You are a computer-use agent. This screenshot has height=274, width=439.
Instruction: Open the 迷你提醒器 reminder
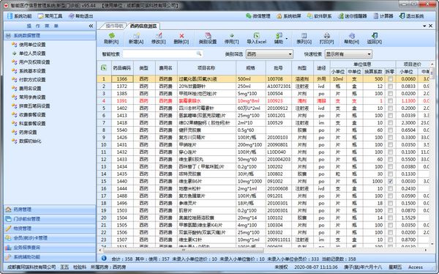coord(353,16)
